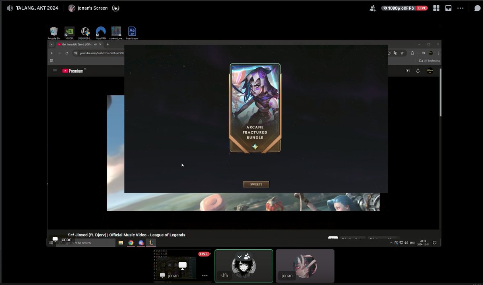Expand the system tray hidden icons chevron
The image size is (483, 285).
392,243
